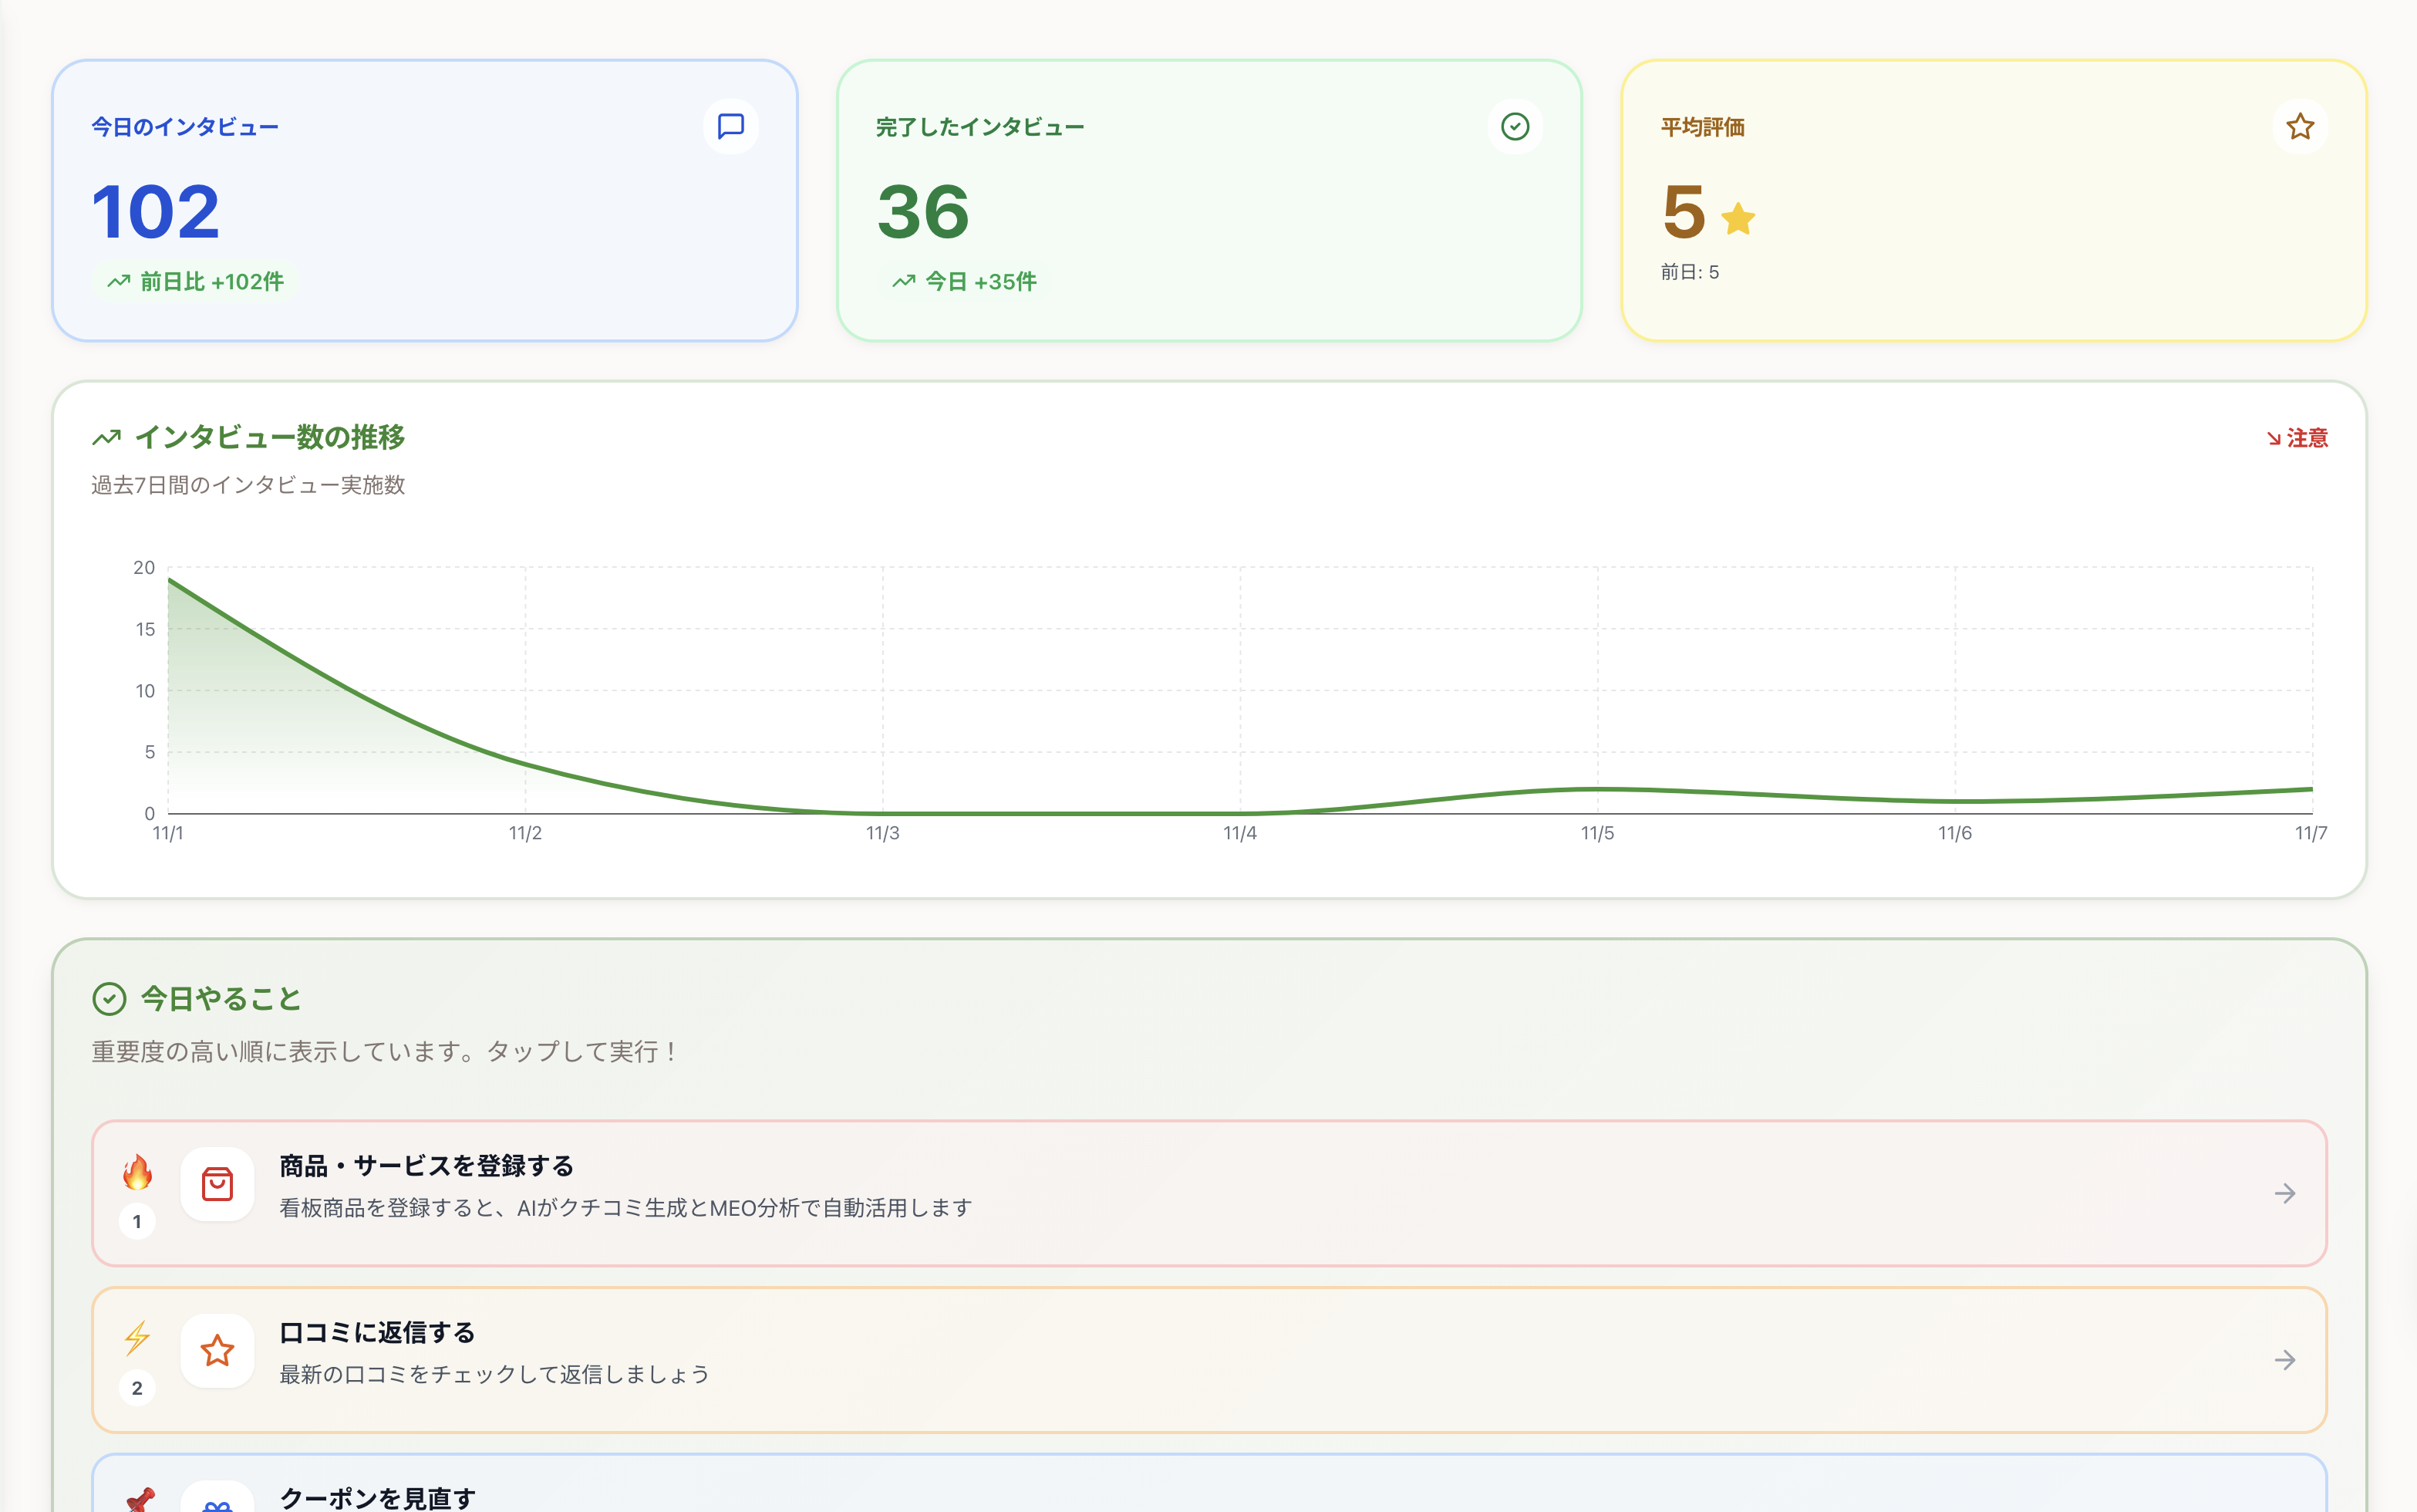Click the trend arrow icon beside インタビュー数の推移
The height and width of the screenshot is (1512, 2417).
(107, 437)
